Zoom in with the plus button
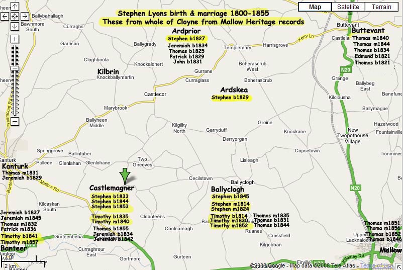Viewport: 403px width, 270px height. click(x=15, y=39)
